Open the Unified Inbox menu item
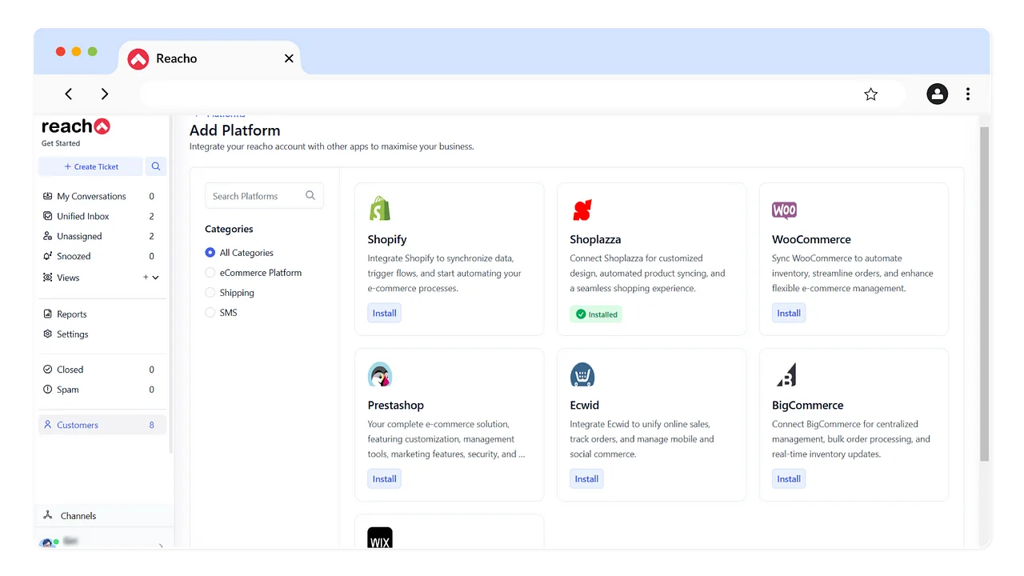Viewport: 1024px width, 576px height. (x=82, y=215)
